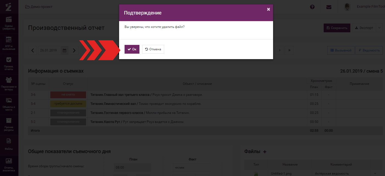The width and height of the screenshot is (385, 176).
Task: Open the КПП и вызывные sidebar section
Action: click(x=9, y=43)
